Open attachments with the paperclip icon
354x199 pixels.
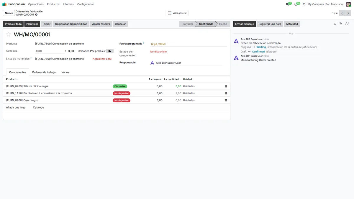[x=341, y=24]
